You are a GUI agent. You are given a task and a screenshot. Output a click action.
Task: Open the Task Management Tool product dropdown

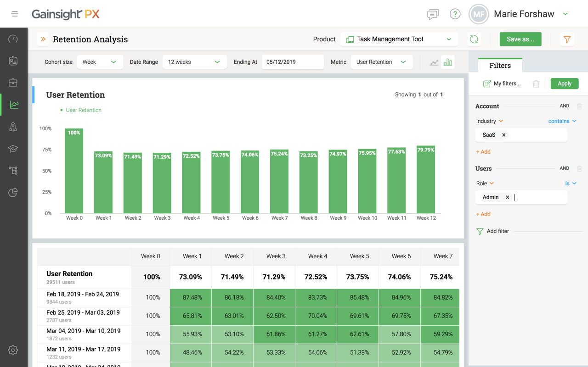tap(399, 39)
